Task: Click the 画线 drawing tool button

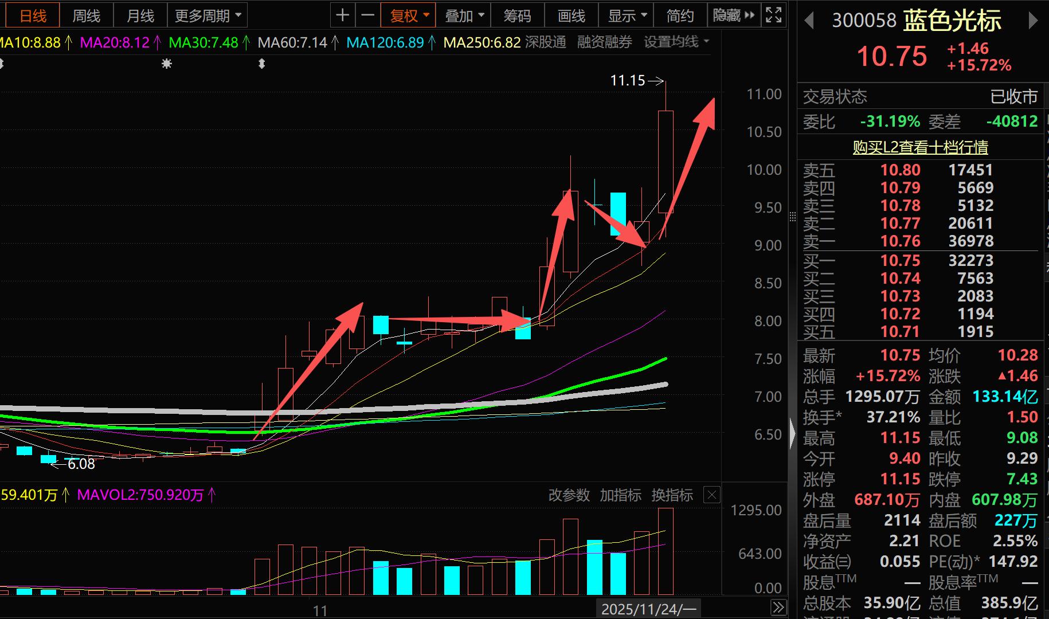Action: click(x=571, y=16)
